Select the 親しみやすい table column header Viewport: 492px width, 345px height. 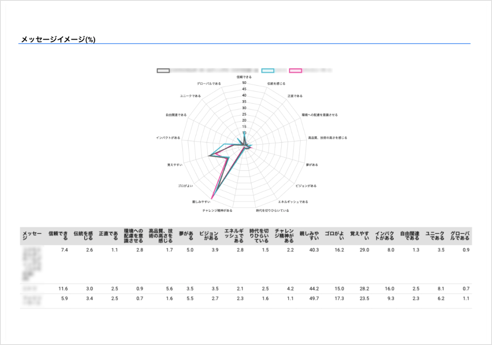(309, 236)
